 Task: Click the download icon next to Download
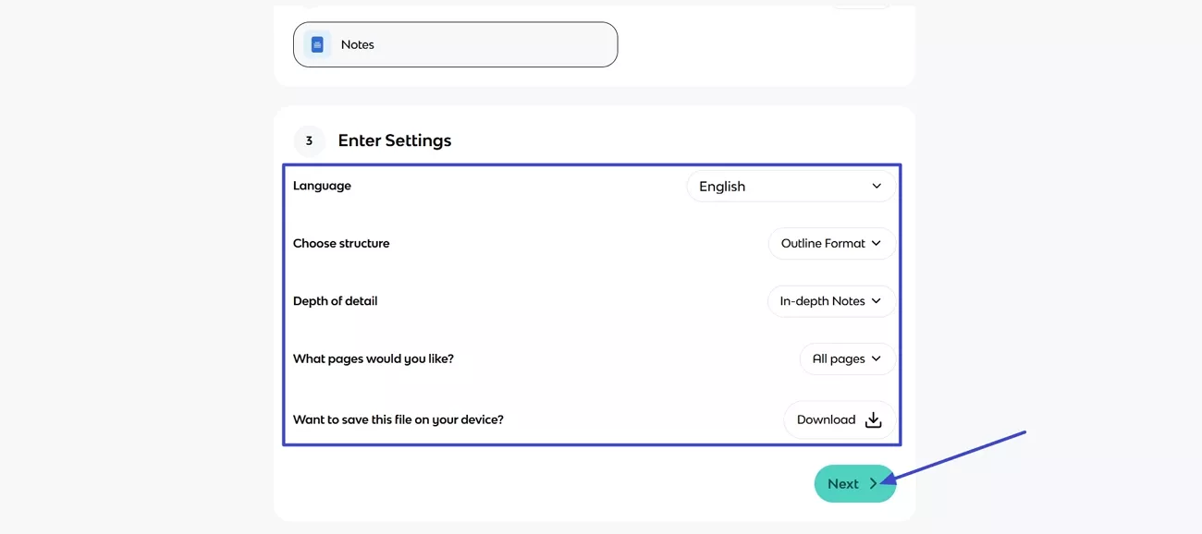coord(873,419)
